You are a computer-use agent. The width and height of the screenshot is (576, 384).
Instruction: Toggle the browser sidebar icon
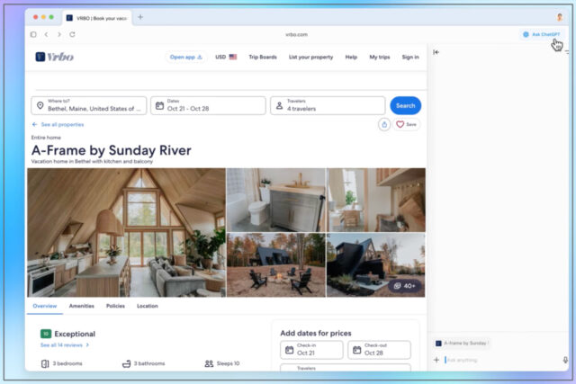34,34
